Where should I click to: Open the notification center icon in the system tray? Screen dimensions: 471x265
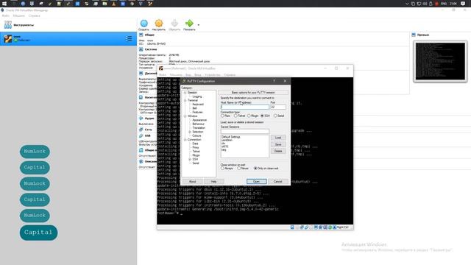tap(463, 4)
